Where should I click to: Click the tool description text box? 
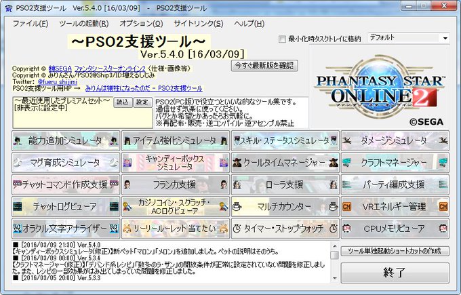(x=230, y=113)
